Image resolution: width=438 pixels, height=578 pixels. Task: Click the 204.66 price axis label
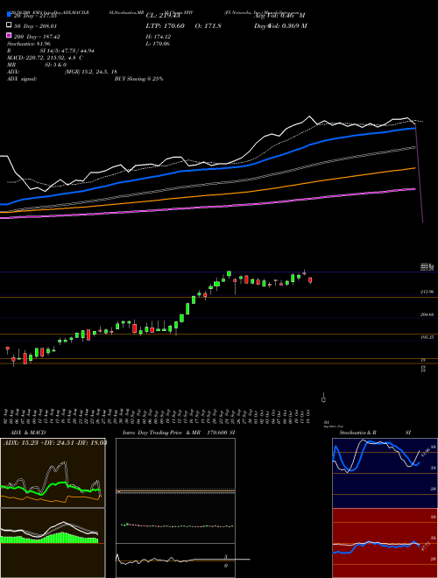tap(427, 314)
